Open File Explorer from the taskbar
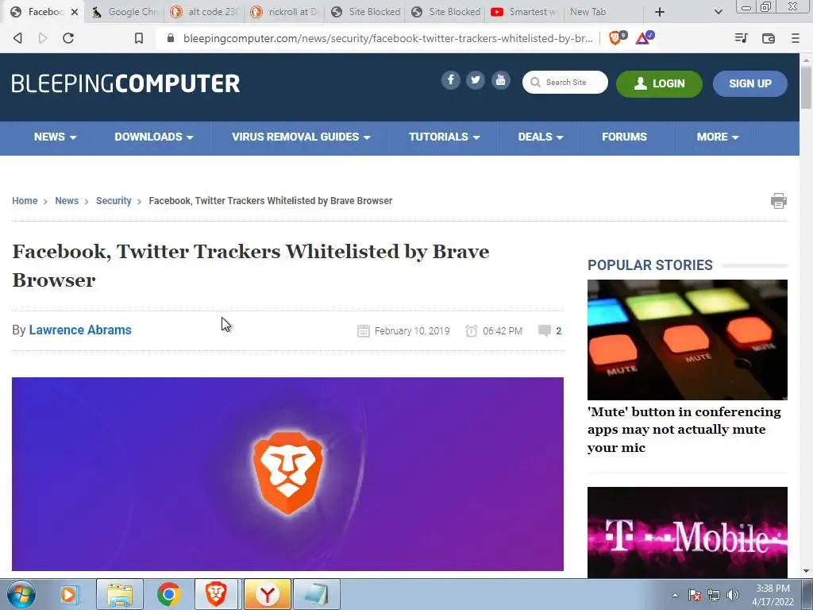The image size is (813, 610). tap(120, 594)
